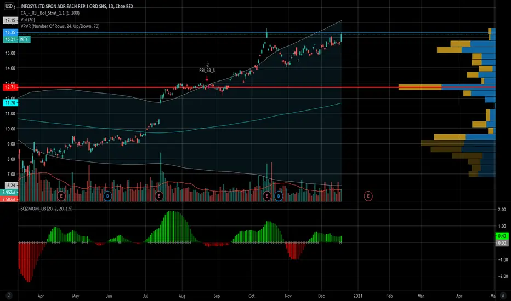
Task: Click the Jul label on time axis
Action: pyautogui.click(x=145, y=296)
